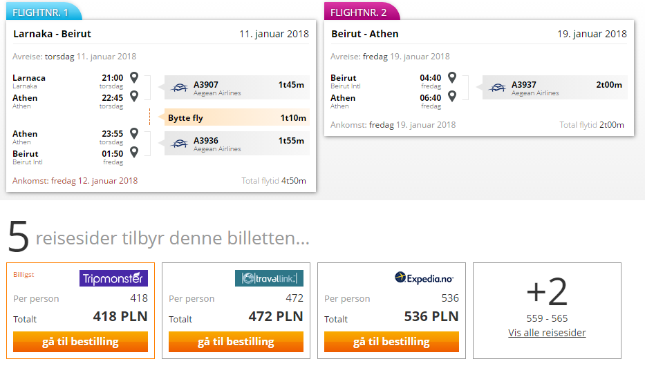This screenshot has height=368, width=645.
Task: Go to booking at travellink for 472 PLN
Action: click(x=236, y=342)
